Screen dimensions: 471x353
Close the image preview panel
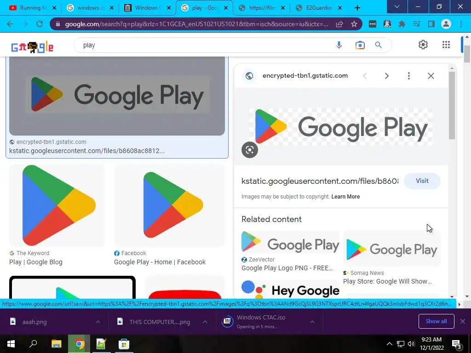[x=431, y=76]
